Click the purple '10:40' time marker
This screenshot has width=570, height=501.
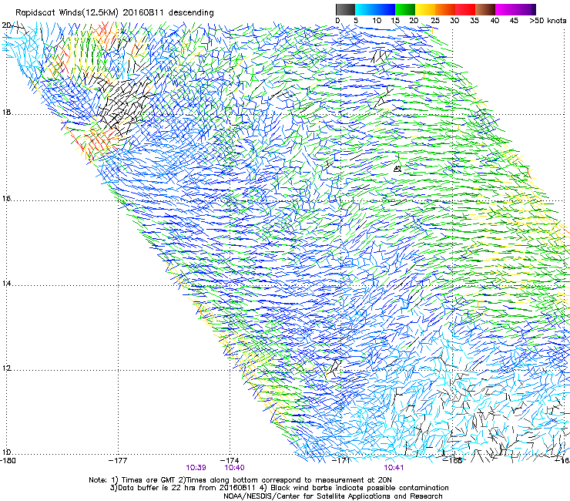click(234, 468)
